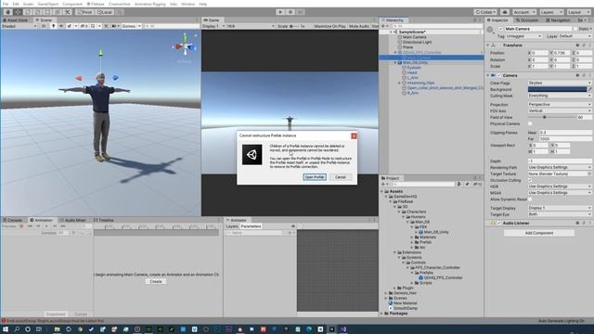Click the Add Component button

(x=538, y=233)
